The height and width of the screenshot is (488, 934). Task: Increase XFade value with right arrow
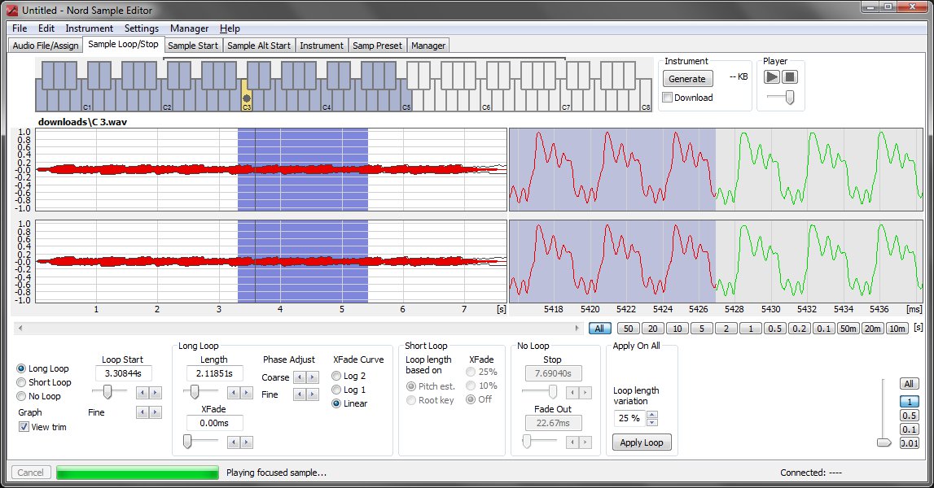click(247, 442)
